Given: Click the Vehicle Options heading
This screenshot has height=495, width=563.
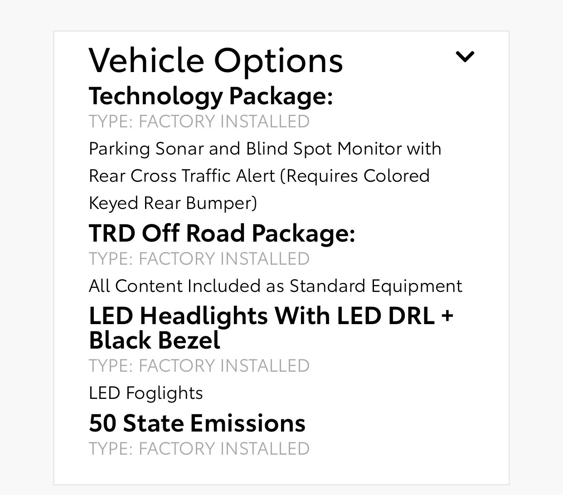Looking at the screenshot, I should [216, 60].
